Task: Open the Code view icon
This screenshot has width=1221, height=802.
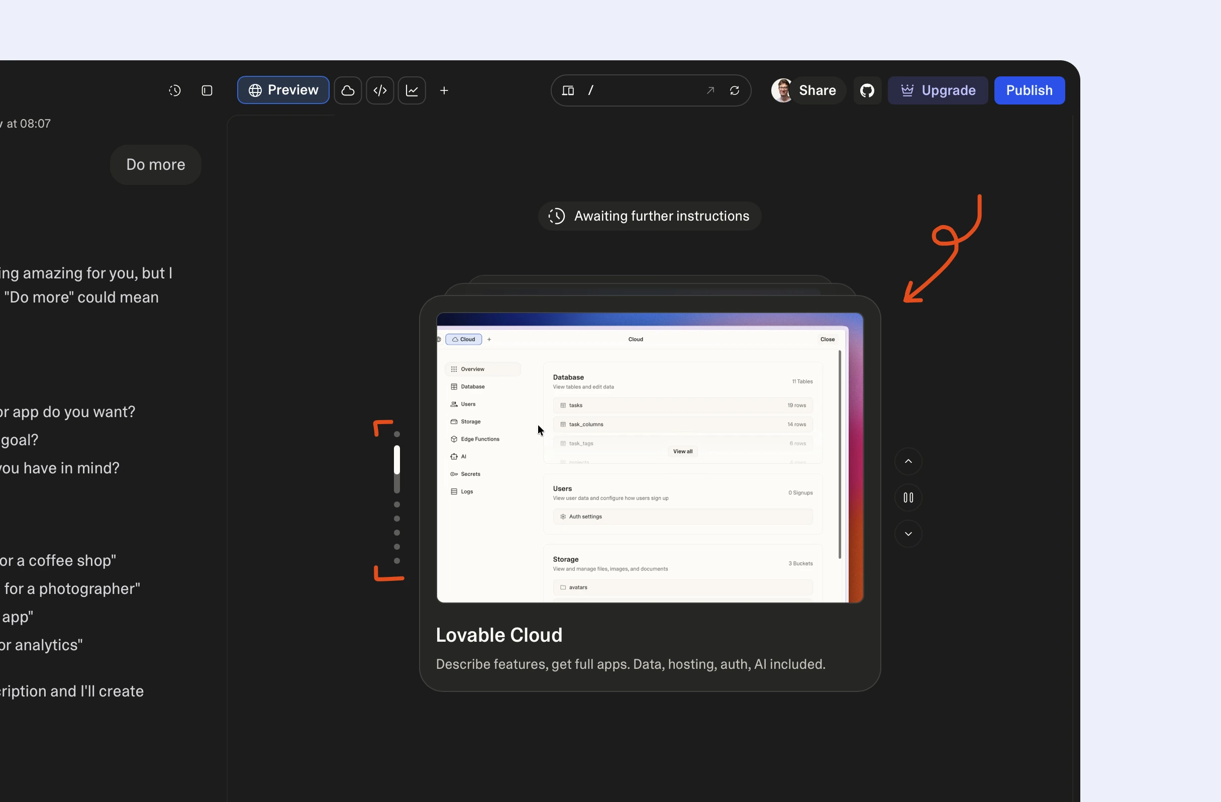Action: pyautogui.click(x=380, y=90)
